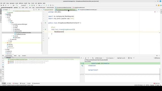Select GroupAccountRestControllerIT.java in Changes list

[x=18, y=59]
